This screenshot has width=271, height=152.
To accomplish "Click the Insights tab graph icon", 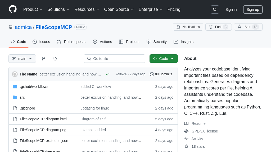I will point(176,42).
